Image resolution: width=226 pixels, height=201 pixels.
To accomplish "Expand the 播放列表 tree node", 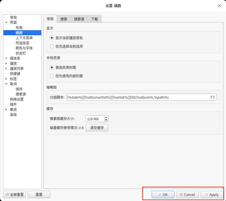I will pyautogui.click(x=6, y=69).
